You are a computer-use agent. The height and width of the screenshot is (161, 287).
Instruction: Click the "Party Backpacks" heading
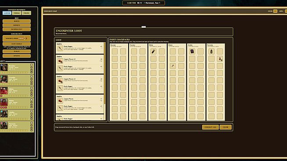click(120, 40)
